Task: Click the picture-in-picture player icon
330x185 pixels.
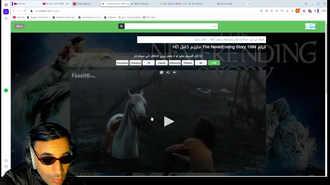Action: point(161,72)
